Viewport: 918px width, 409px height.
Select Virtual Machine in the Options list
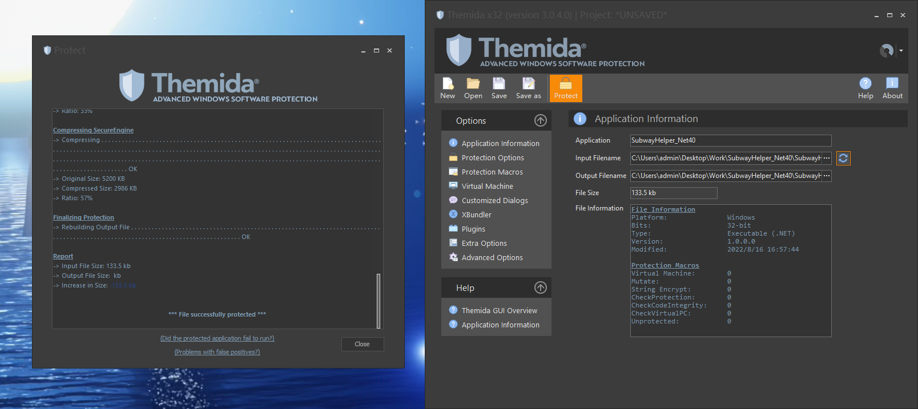pyautogui.click(x=481, y=186)
